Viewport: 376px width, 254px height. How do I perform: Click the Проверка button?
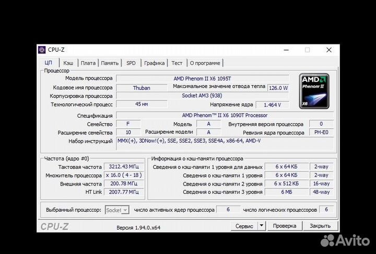[285, 226]
